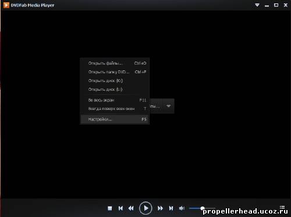Close the DVDFab Media Player window

(x=286, y=5)
